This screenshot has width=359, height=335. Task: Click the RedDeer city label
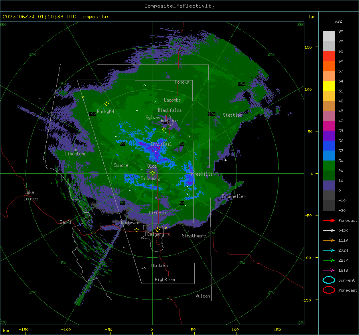pyautogui.click(x=169, y=121)
